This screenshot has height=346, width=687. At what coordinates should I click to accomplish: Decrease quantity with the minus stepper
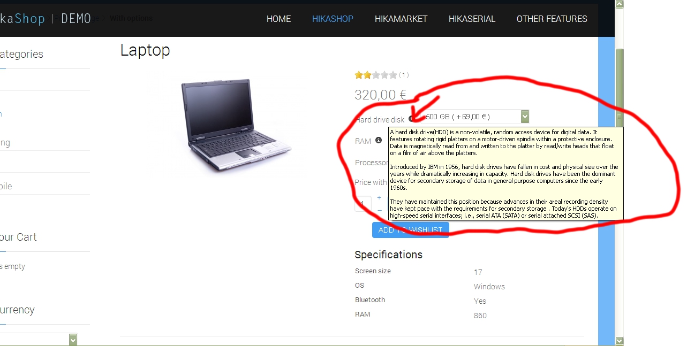click(x=379, y=210)
